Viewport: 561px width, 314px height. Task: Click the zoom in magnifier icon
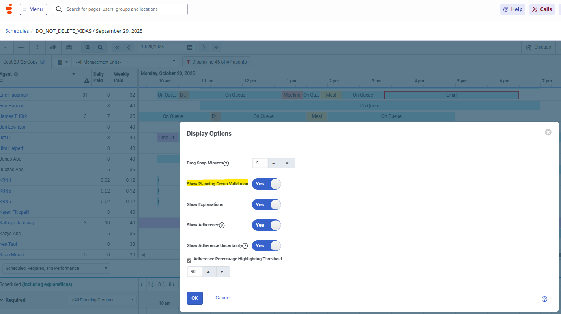tap(88, 47)
